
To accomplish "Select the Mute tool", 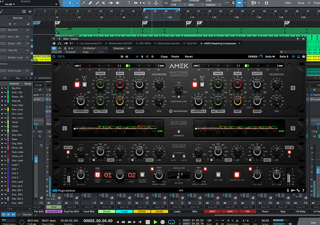I will pos(104,3).
